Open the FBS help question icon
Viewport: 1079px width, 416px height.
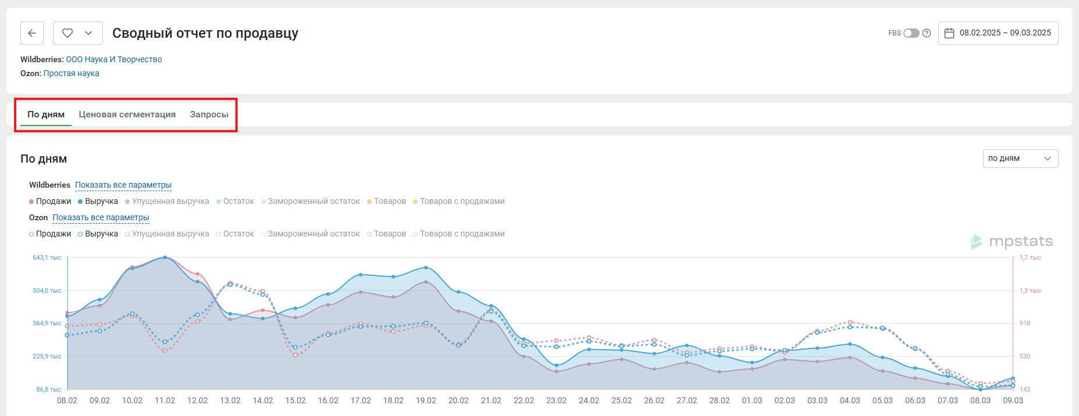(x=927, y=33)
